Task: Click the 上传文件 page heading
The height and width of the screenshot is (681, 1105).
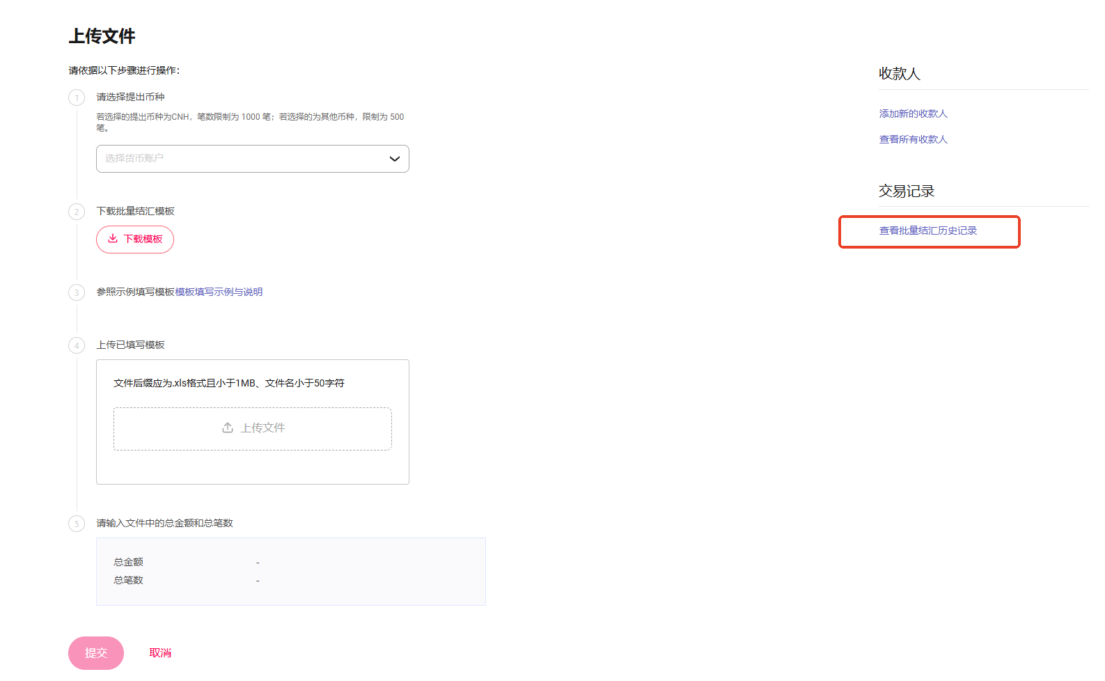Action: coord(102,36)
